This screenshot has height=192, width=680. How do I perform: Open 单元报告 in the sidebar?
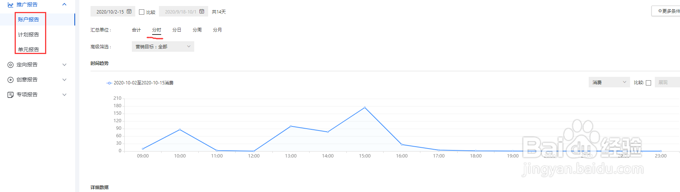(29, 49)
